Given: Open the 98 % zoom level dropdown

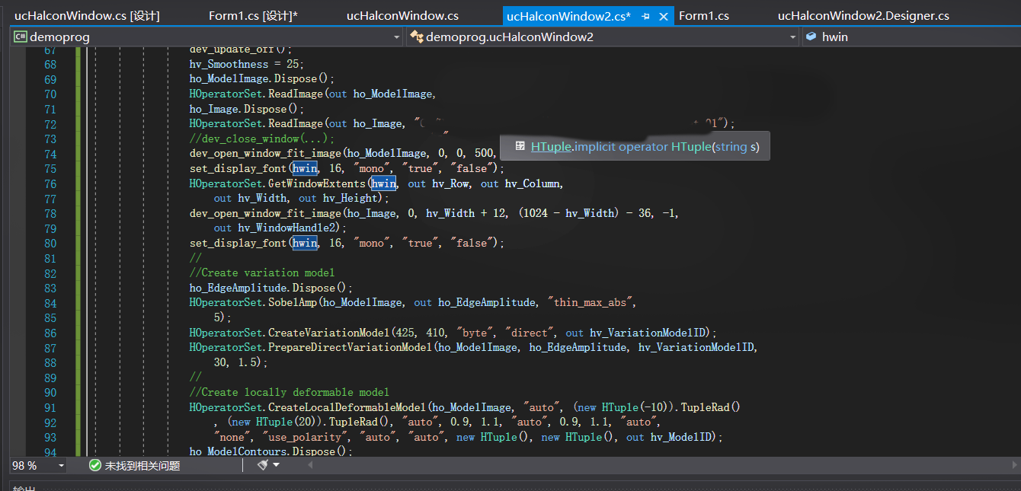Looking at the screenshot, I should 61,465.
